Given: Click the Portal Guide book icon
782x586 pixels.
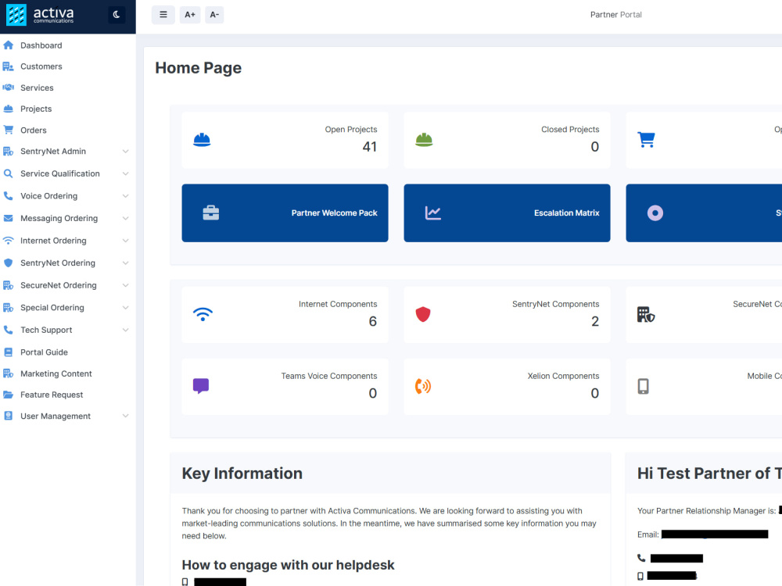Looking at the screenshot, I should pyautogui.click(x=8, y=352).
